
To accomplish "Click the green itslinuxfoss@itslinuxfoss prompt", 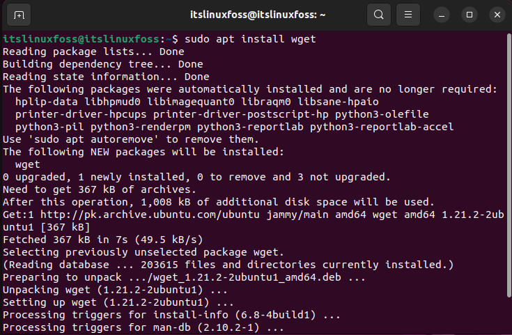I will [81, 39].
